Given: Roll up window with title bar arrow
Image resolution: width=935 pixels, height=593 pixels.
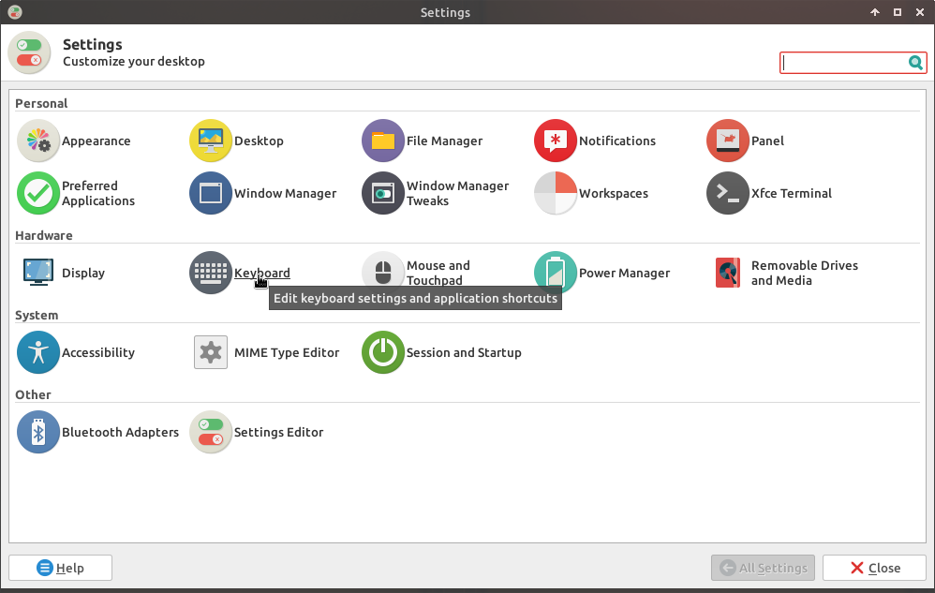Looking at the screenshot, I should (875, 12).
